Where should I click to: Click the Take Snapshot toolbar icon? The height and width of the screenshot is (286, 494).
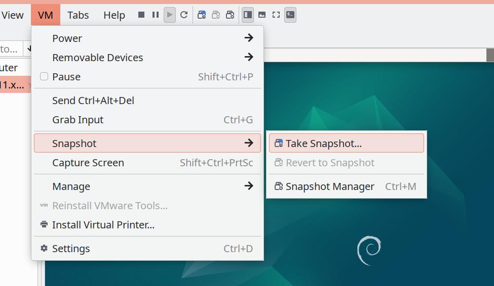point(202,15)
